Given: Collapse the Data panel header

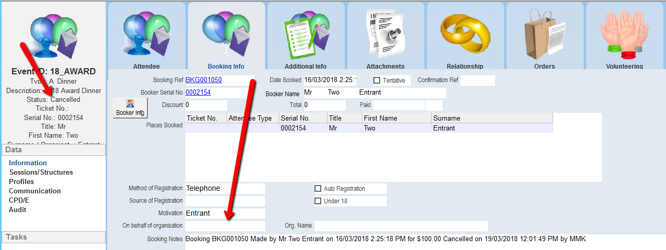Looking at the screenshot, I should (54, 150).
